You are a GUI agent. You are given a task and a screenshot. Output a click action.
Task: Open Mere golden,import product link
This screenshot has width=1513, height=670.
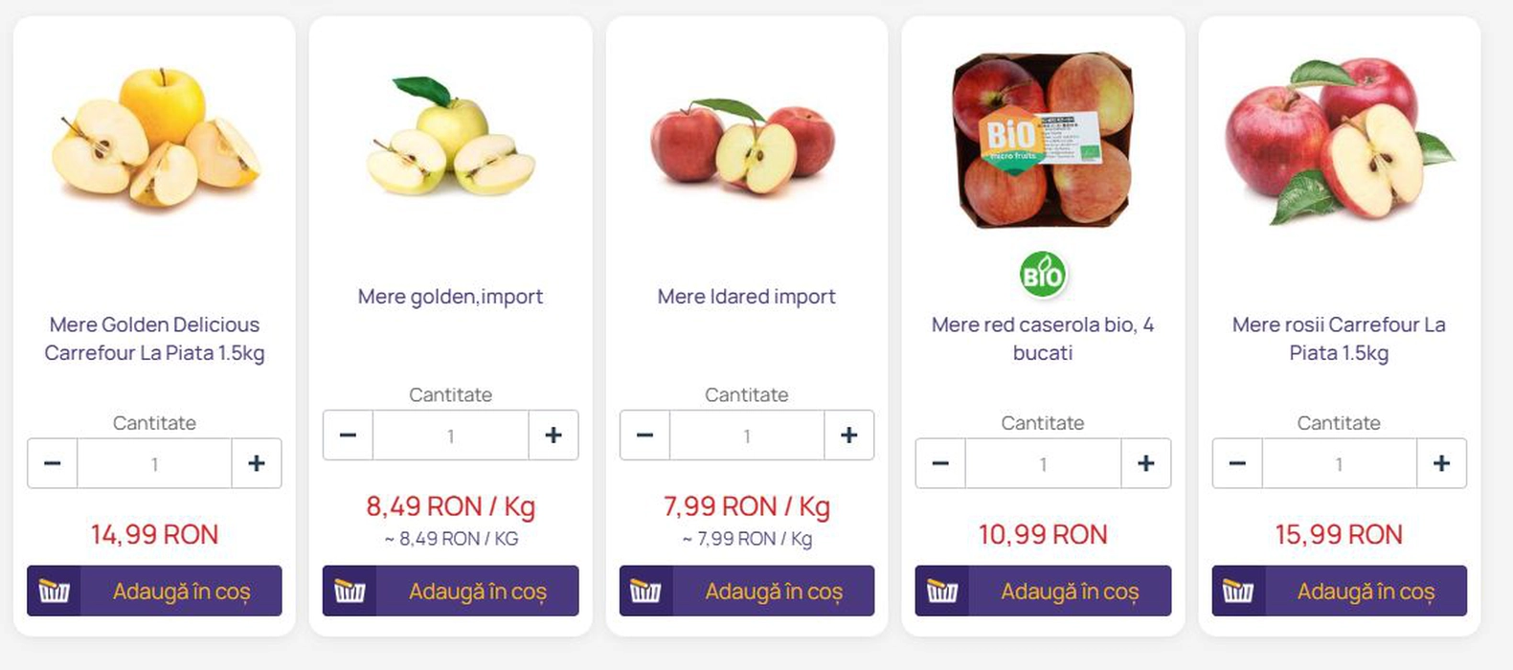tap(450, 297)
